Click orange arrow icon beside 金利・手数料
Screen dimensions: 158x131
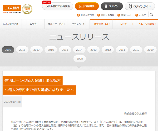pyautogui.click(x=98, y=15)
